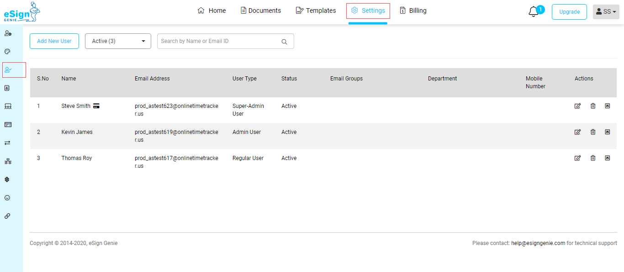Image resolution: width=624 pixels, height=272 pixels.
Task: Select the org hierarchy icon in sidebar
Action: point(8,161)
